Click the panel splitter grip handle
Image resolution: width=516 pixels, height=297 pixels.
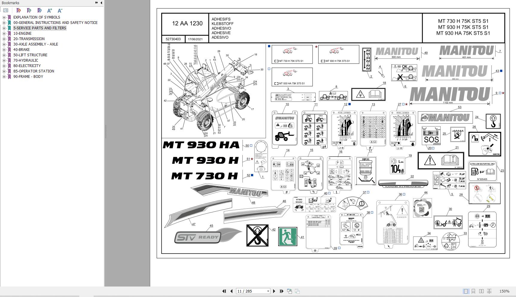105,132
